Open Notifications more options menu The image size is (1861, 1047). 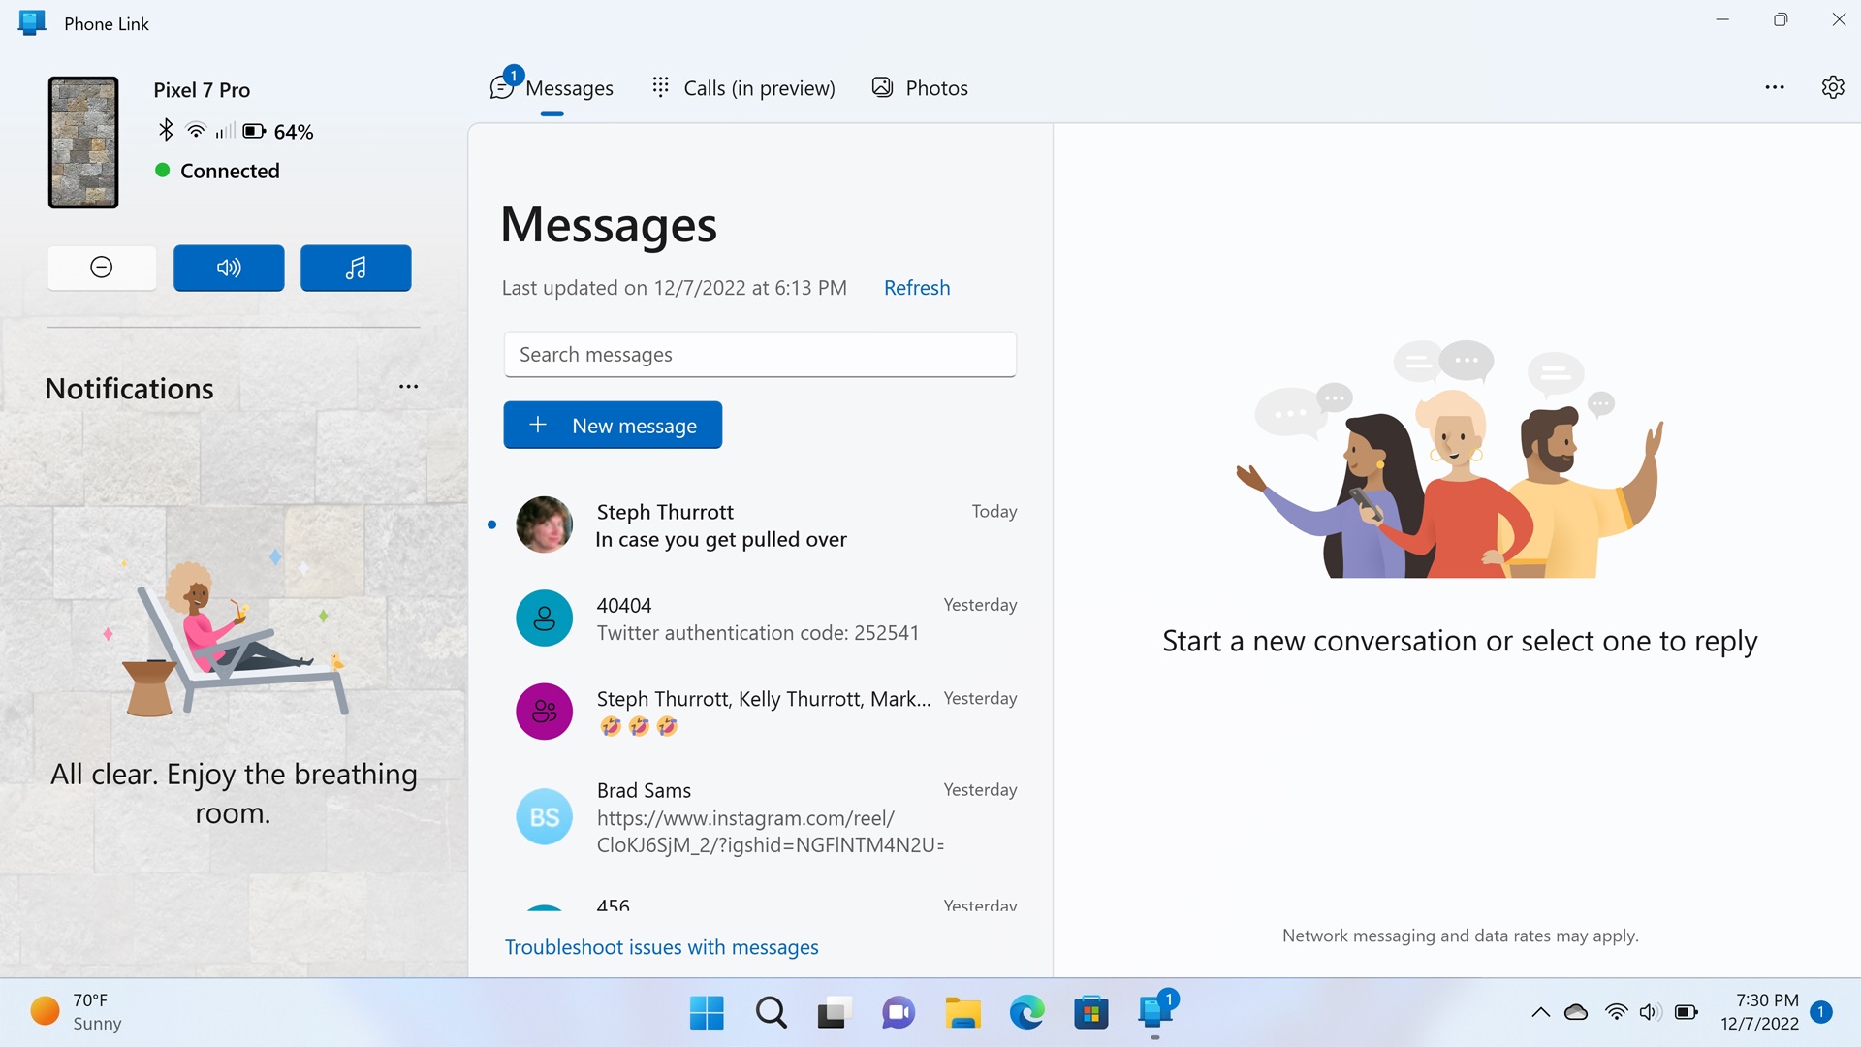point(408,387)
